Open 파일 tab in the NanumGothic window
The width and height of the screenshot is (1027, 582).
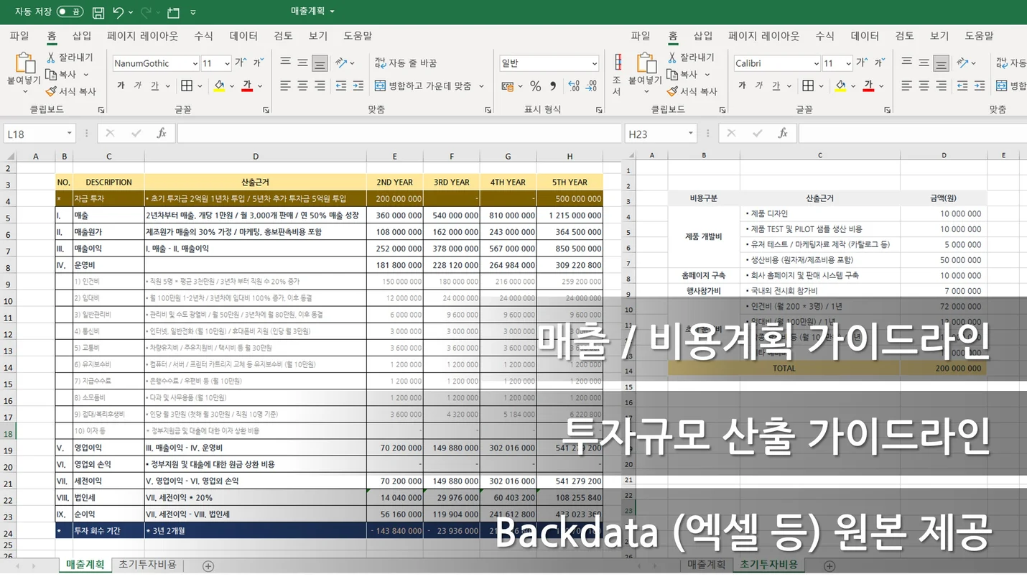pos(19,35)
